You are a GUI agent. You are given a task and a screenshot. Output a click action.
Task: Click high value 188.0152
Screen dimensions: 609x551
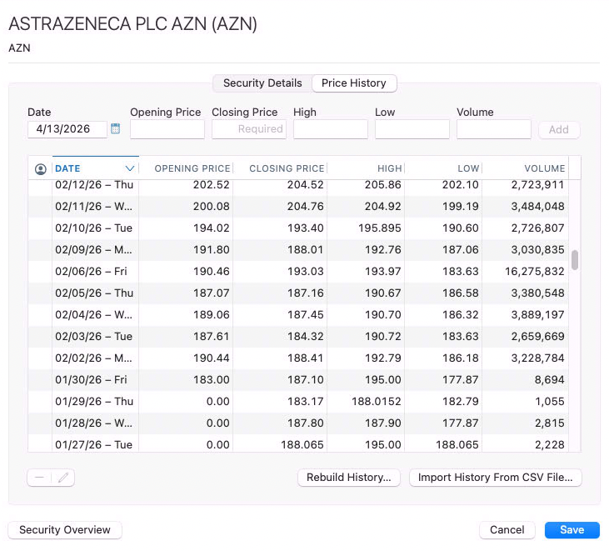tap(376, 402)
